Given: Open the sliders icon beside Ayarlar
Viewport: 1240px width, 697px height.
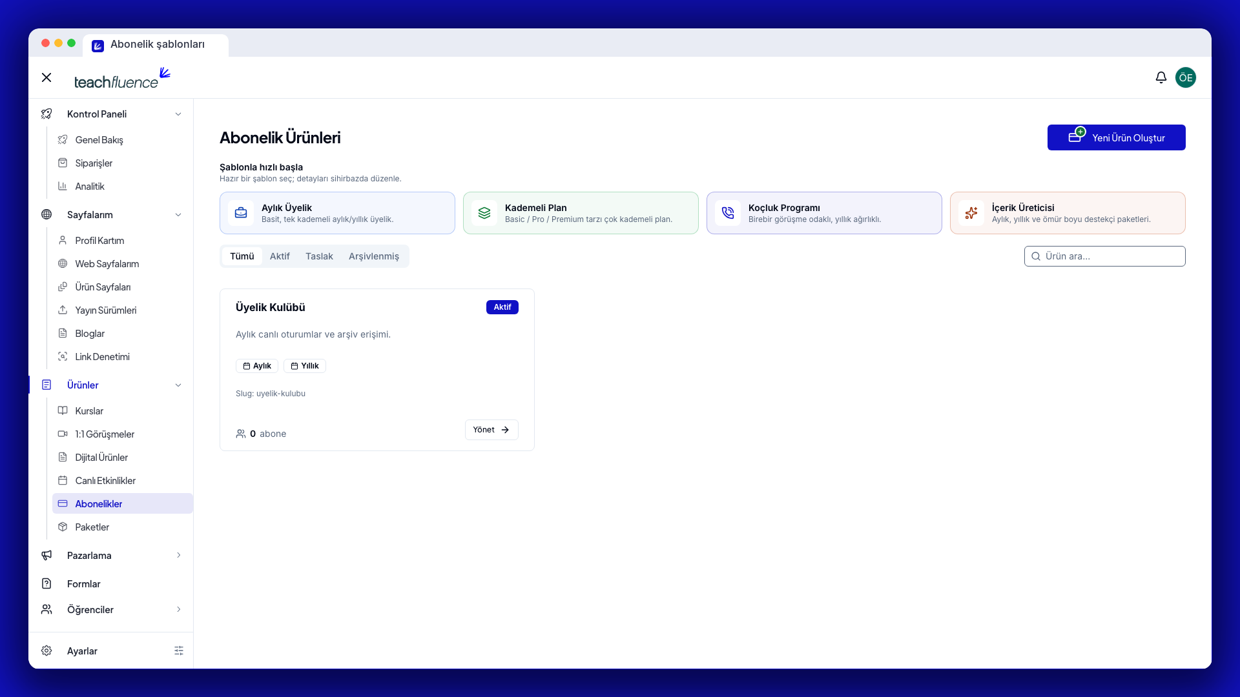Looking at the screenshot, I should [x=179, y=651].
